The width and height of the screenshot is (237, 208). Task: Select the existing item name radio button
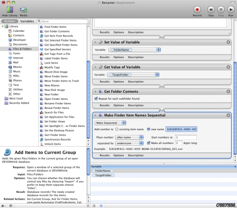[x=117, y=129]
